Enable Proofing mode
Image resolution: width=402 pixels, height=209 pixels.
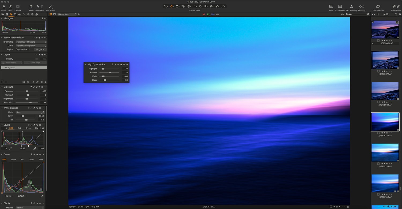click(x=362, y=6)
